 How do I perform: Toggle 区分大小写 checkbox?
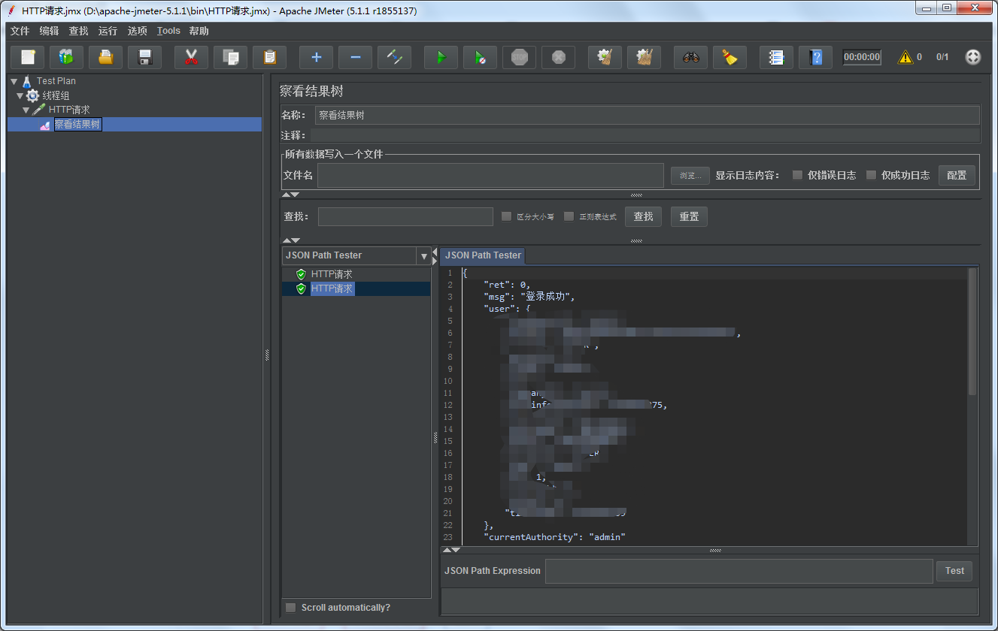coord(507,216)
